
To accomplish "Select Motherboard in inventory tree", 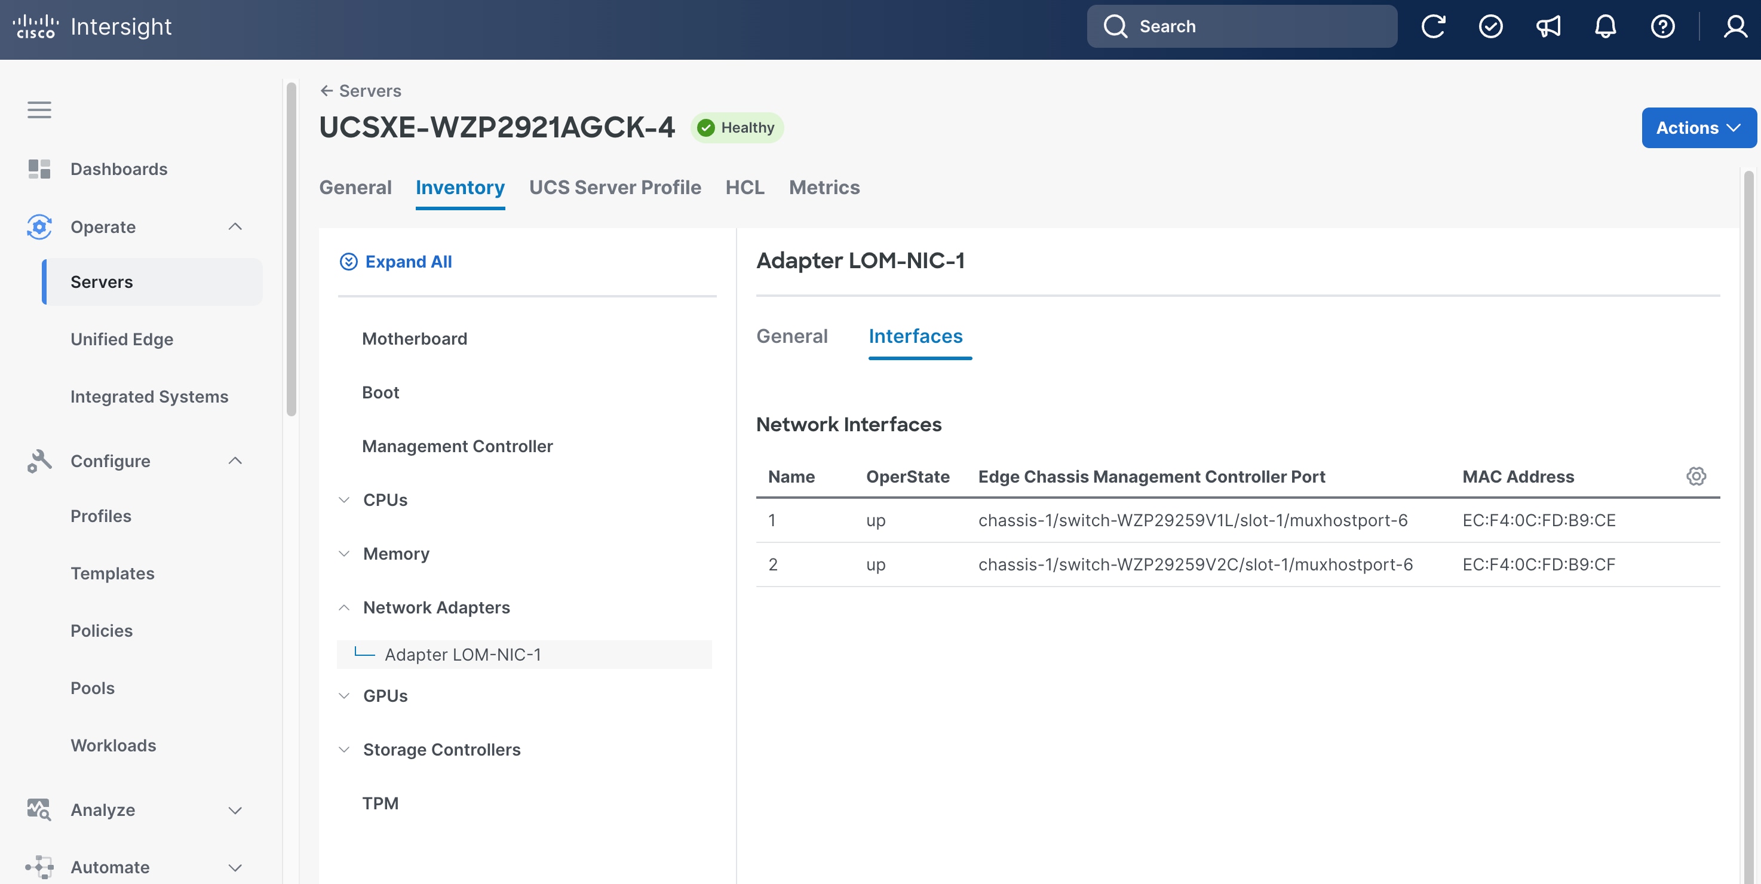I will [x=415, y=339].
